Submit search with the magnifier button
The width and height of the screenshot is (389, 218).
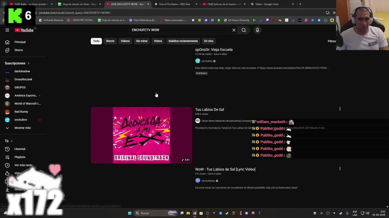click(x=244, y=30)
